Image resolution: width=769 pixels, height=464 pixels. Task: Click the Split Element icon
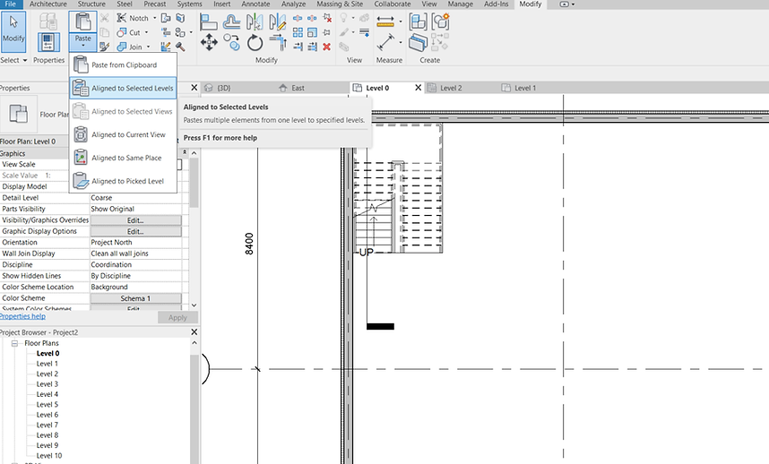298,18
